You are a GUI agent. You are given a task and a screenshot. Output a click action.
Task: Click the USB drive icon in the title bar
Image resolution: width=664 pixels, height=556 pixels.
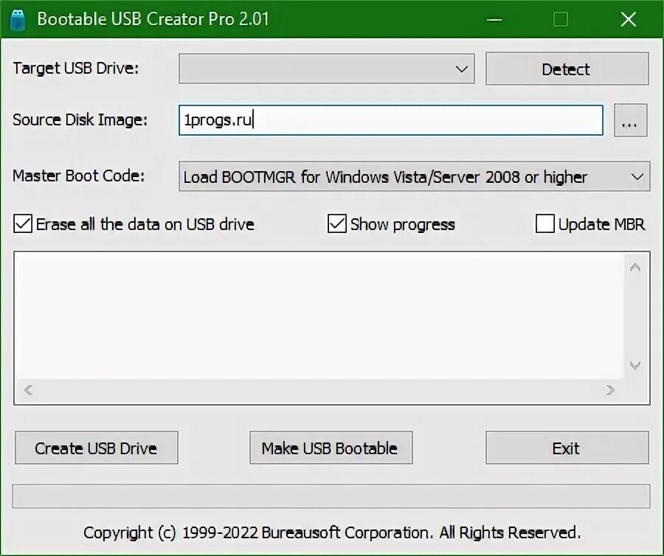point(18,18)
